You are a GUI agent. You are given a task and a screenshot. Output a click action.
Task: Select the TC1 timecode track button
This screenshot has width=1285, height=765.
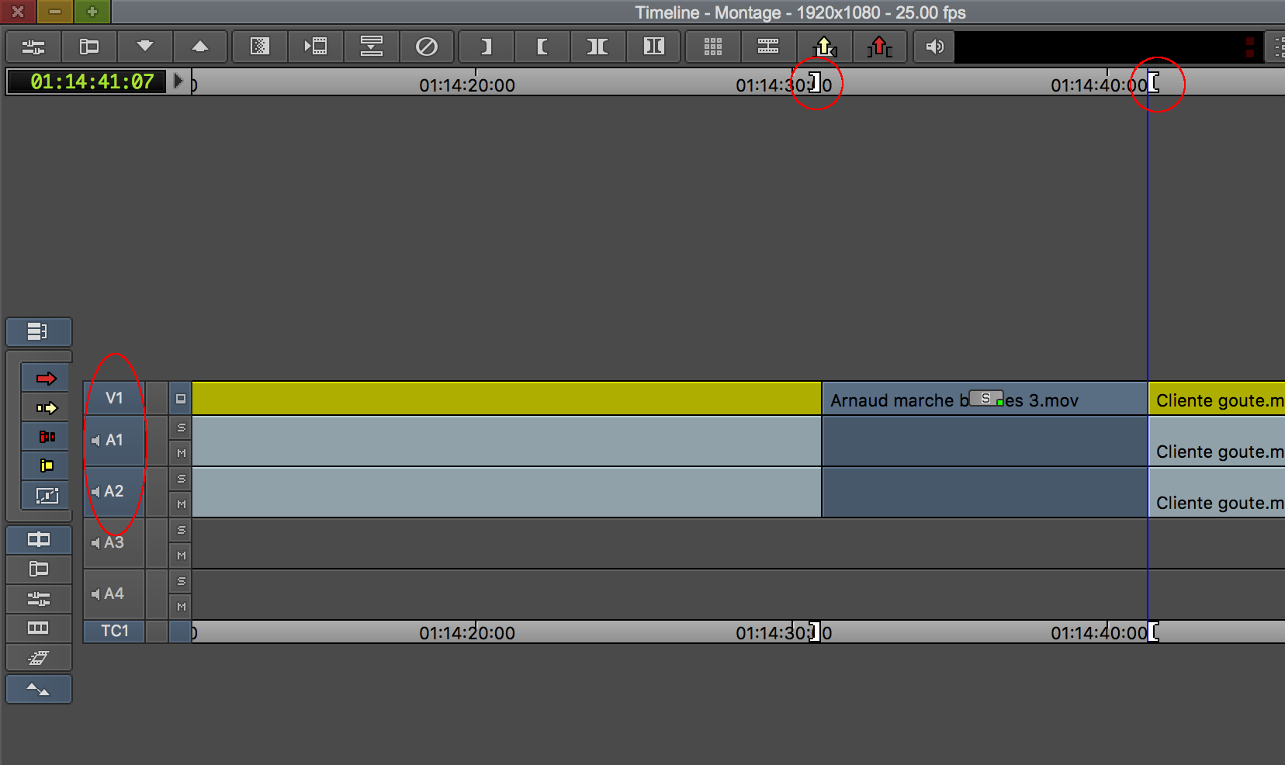[114, 631]
